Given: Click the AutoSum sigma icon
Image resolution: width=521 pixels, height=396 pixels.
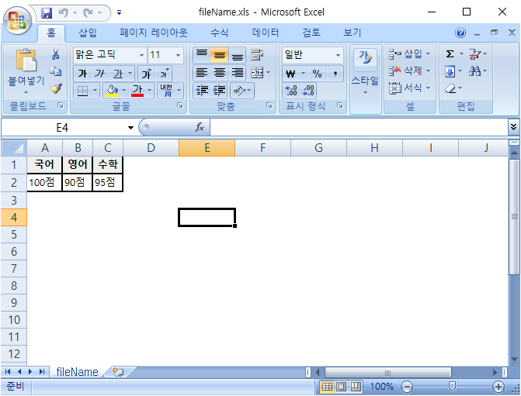Looking at the screenshot, I should 450,54.
